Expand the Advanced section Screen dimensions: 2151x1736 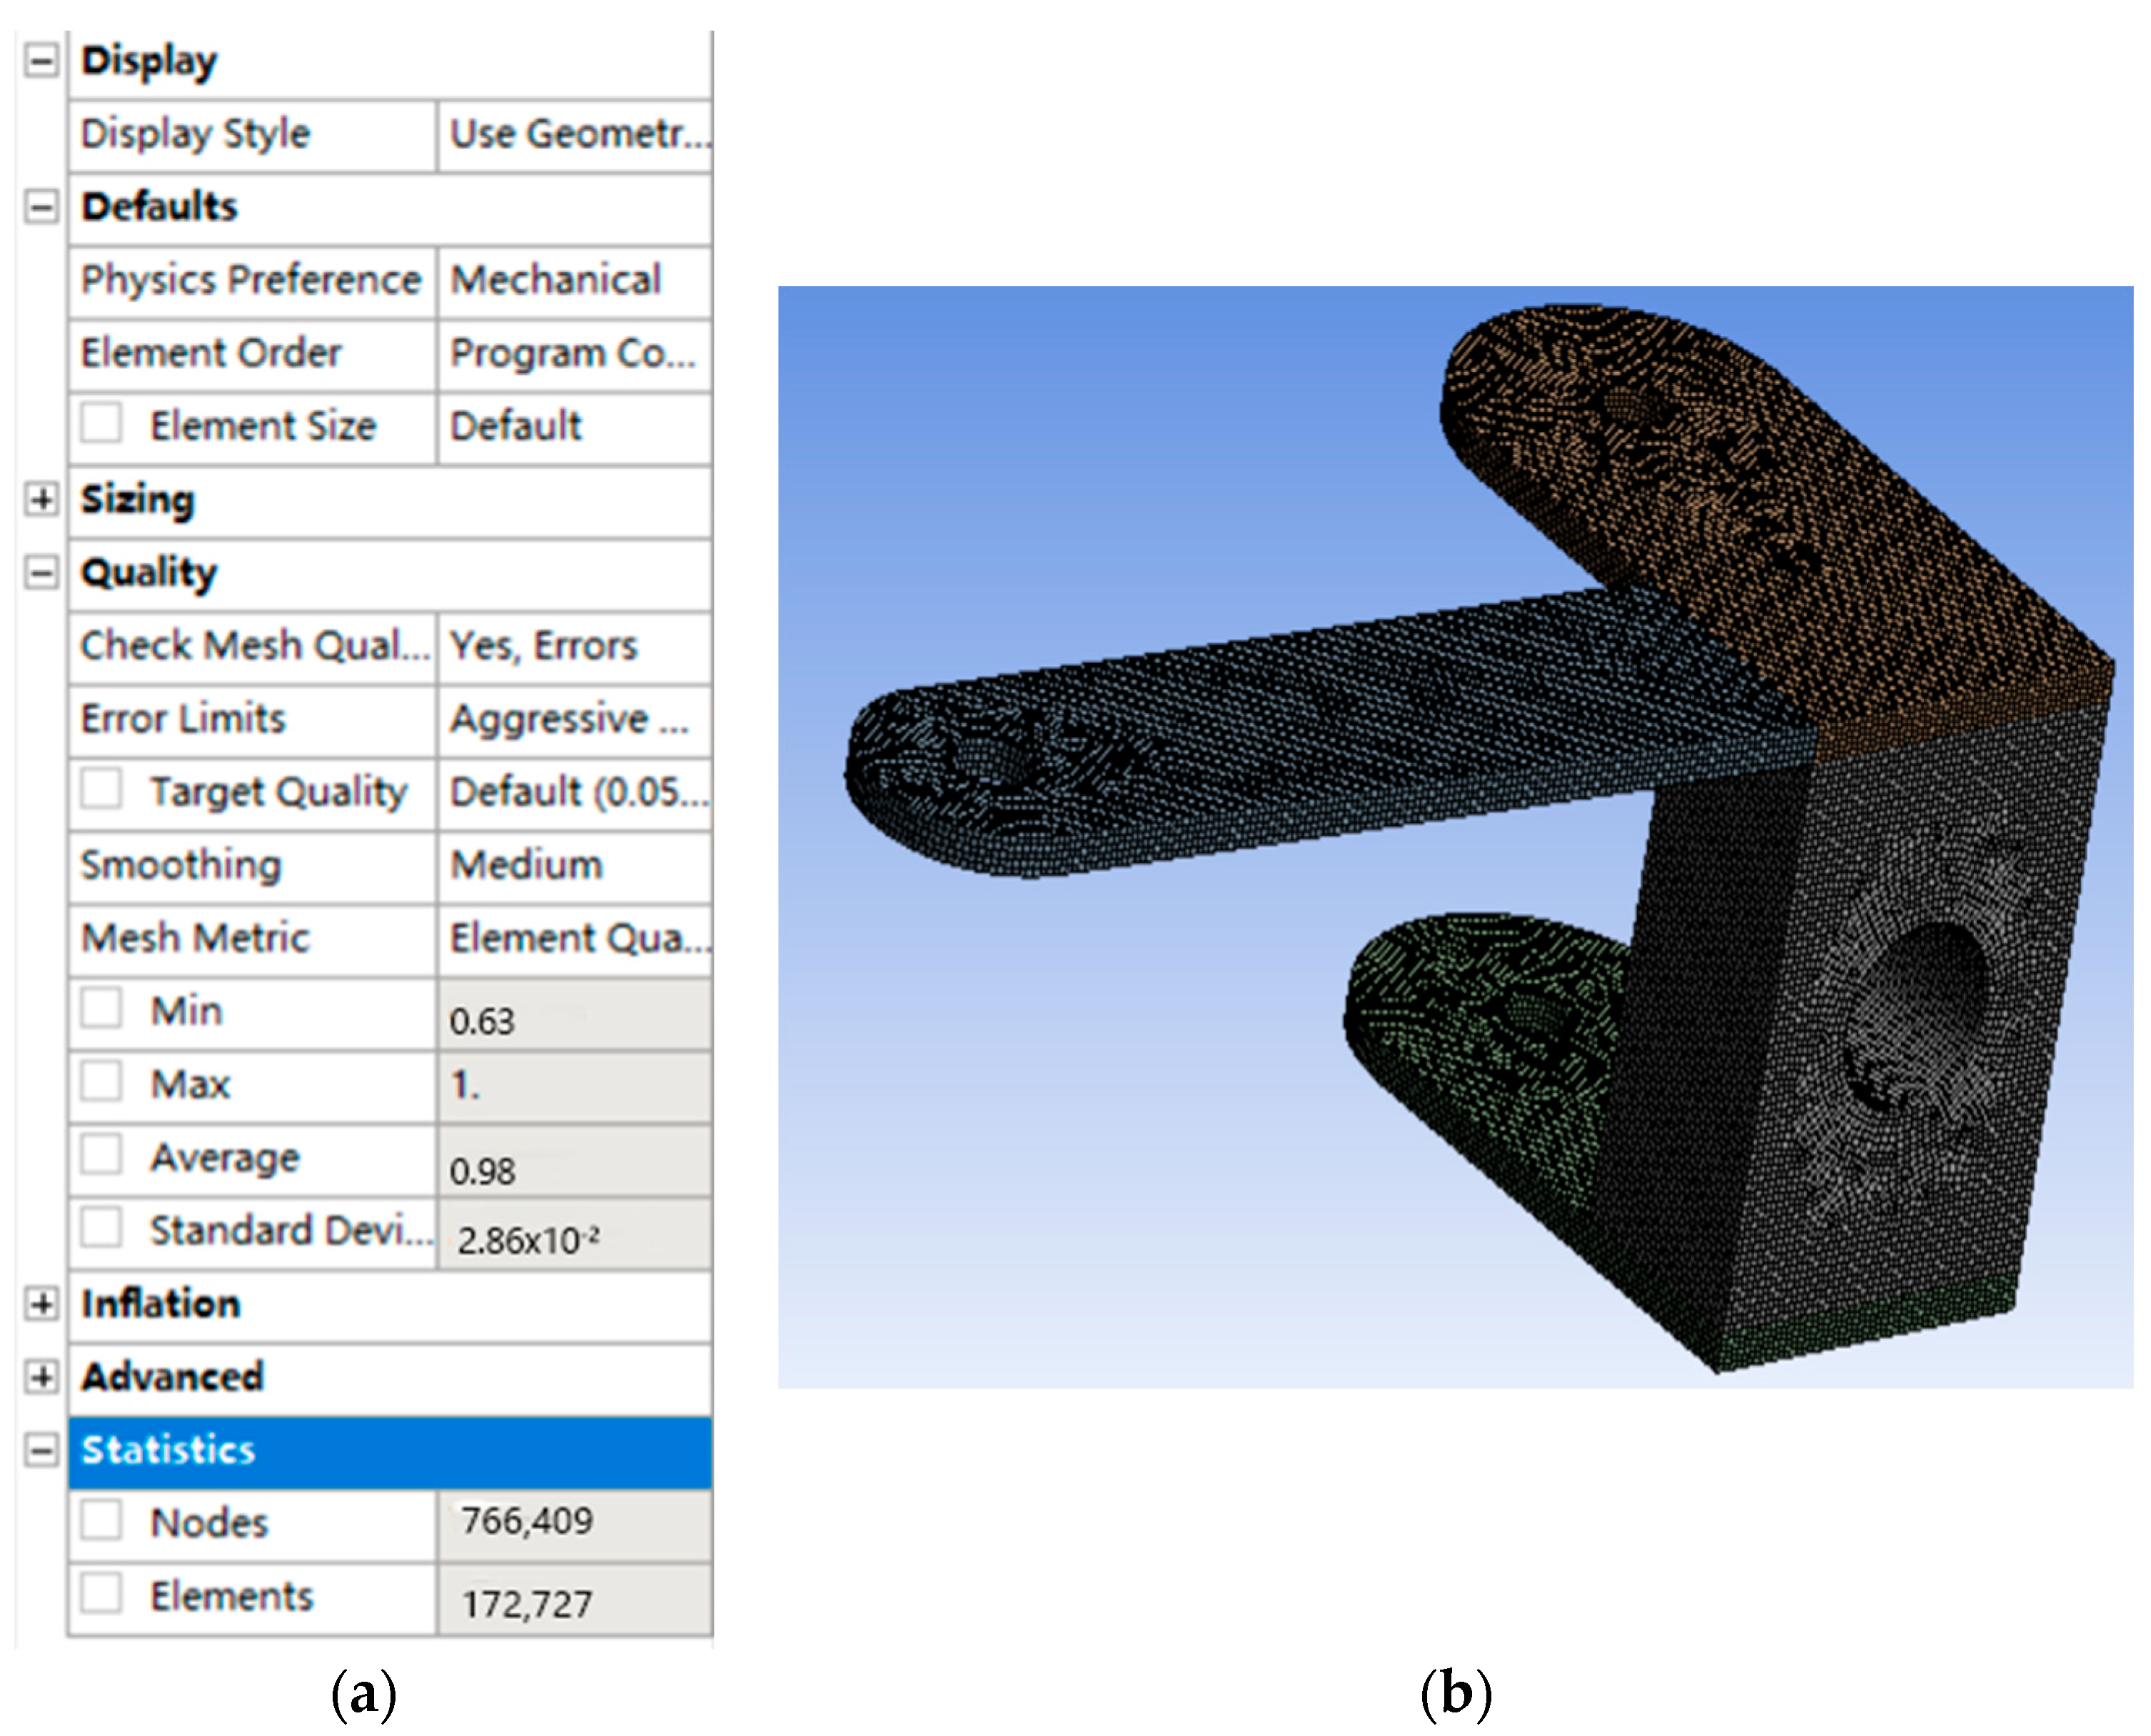click(x=41, y=1377)
